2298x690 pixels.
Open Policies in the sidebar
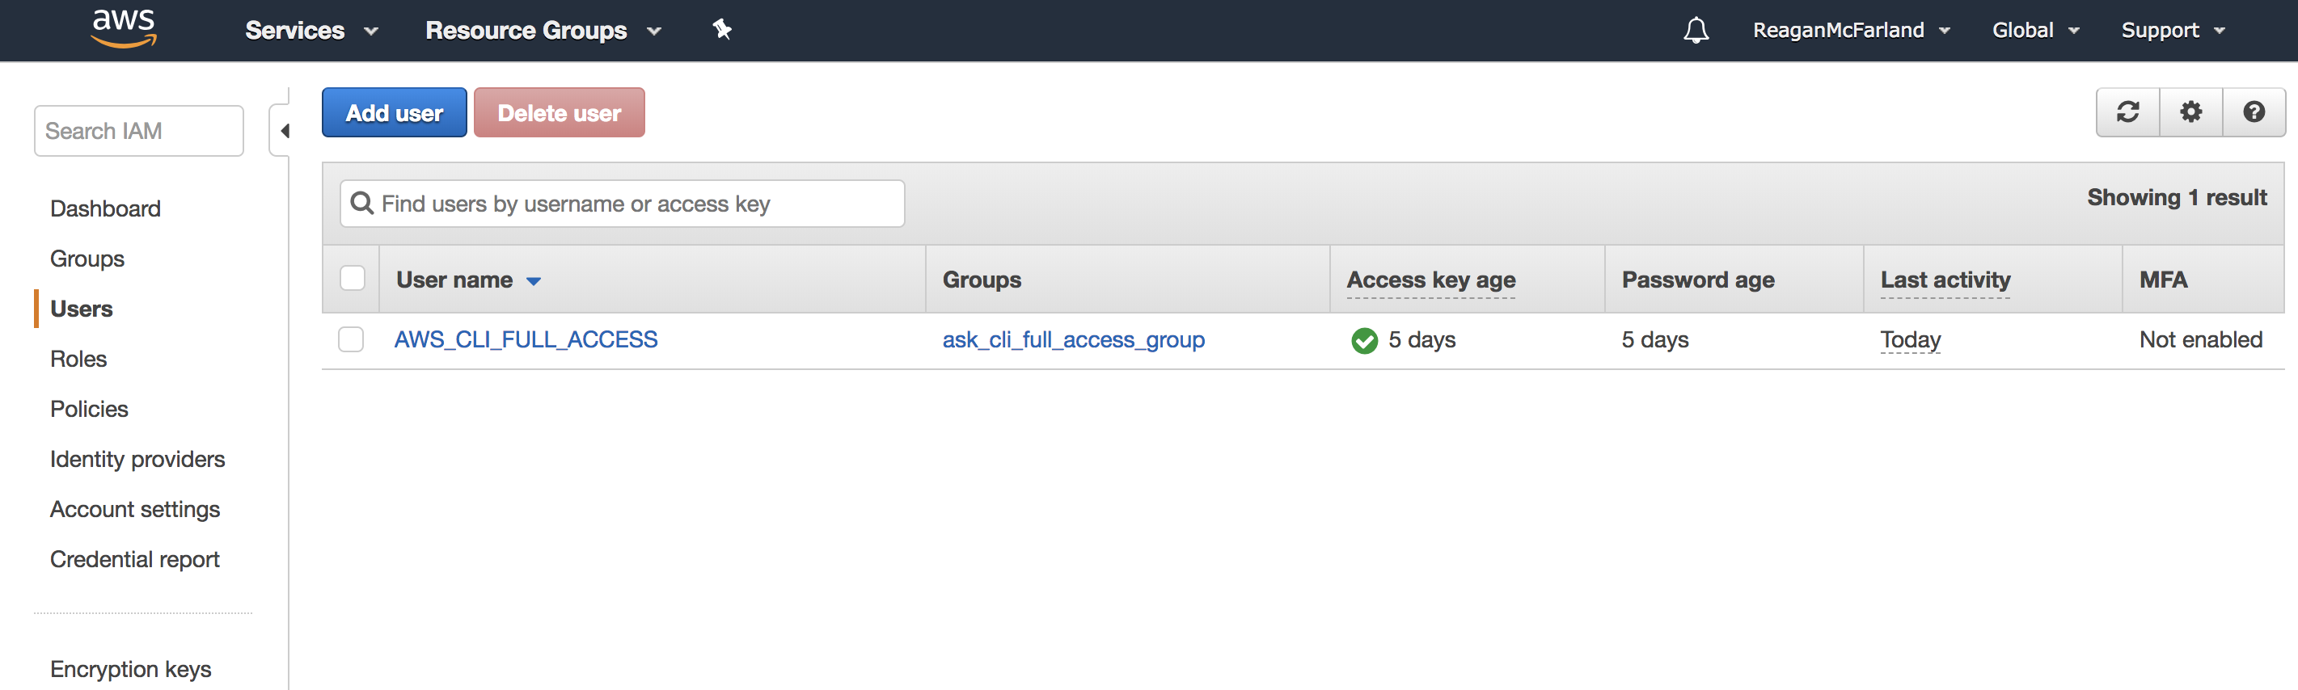pyautogui.click(x=89, y=408)
